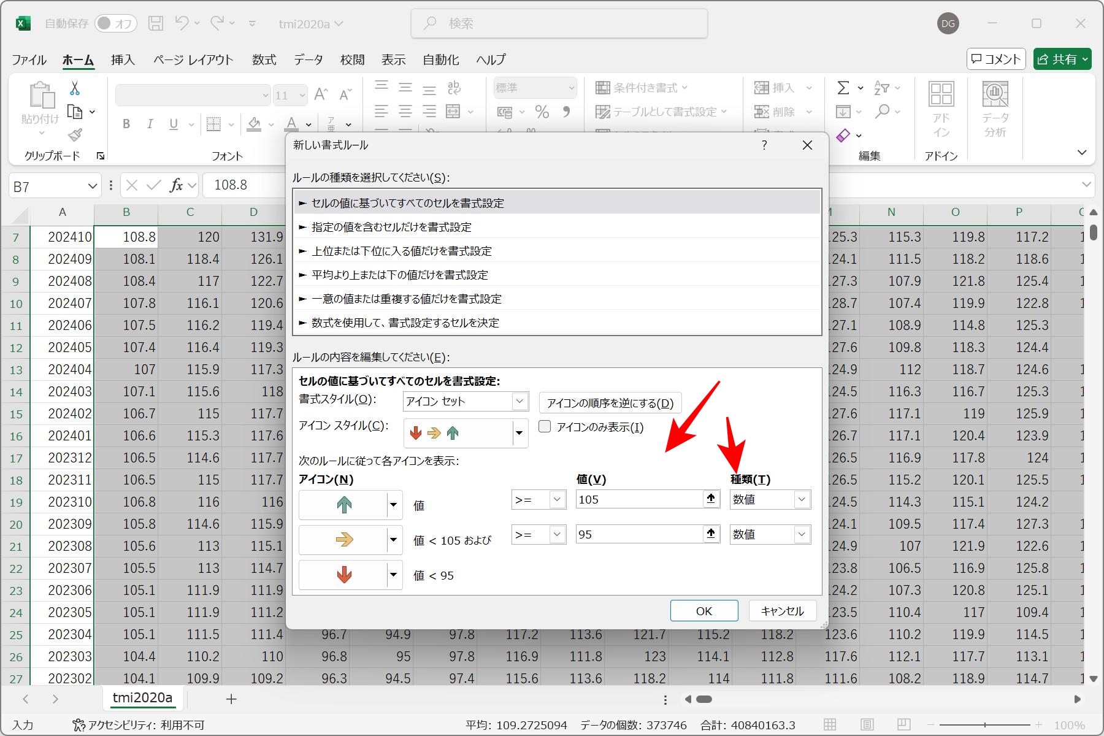Click the Find and Select magnifier icon
This screenshot has width=1104, height=736.
point(882,112)
